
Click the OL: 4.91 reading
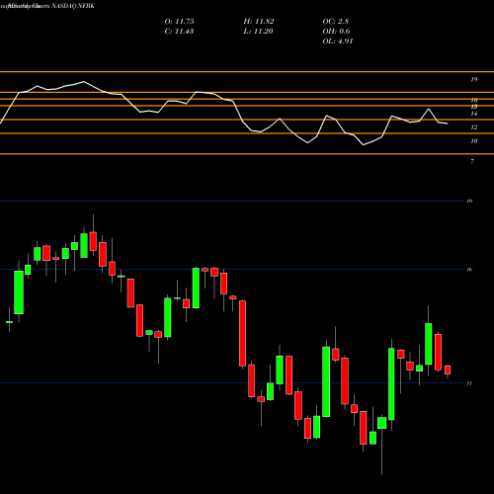click(338, 41)
